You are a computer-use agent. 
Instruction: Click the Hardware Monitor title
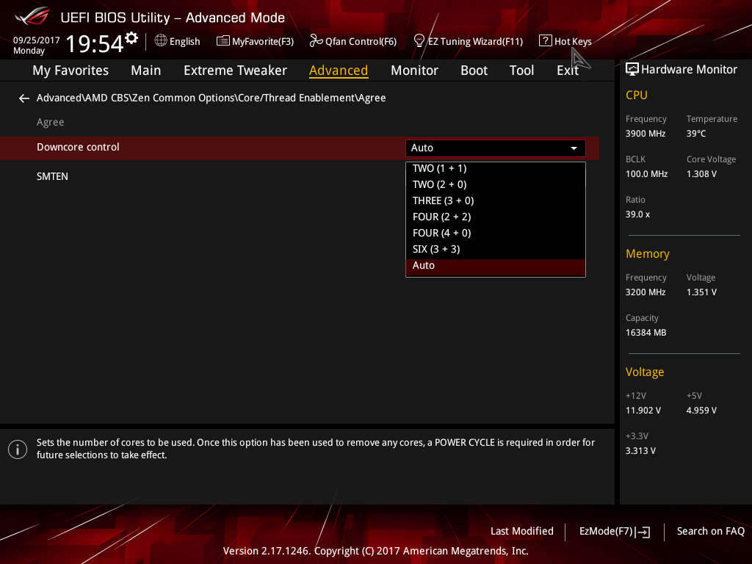point(689,70)
